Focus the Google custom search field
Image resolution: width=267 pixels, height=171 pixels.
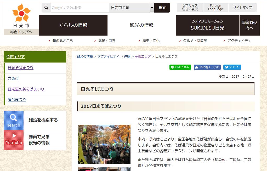tap(80, 8)
